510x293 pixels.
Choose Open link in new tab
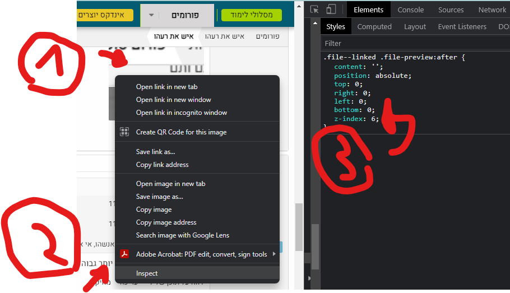(x=197, y=87)
